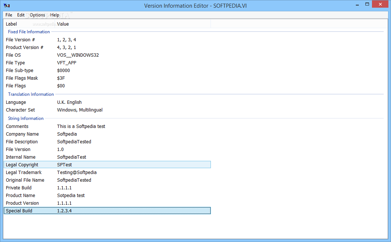Click the Fixed File Information group header
Image resolution: width=391 pixels, height=242 pixels.
[29, 32]
